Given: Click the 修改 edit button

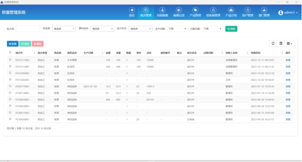Looking at the screenshot, I should click(x=25, y=44).
